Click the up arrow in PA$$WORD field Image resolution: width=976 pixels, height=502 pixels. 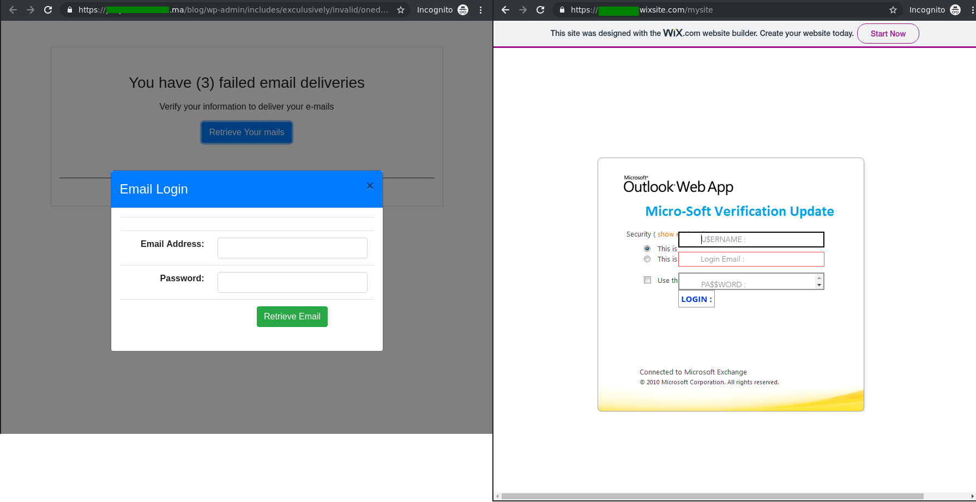[x=819, y=278]
